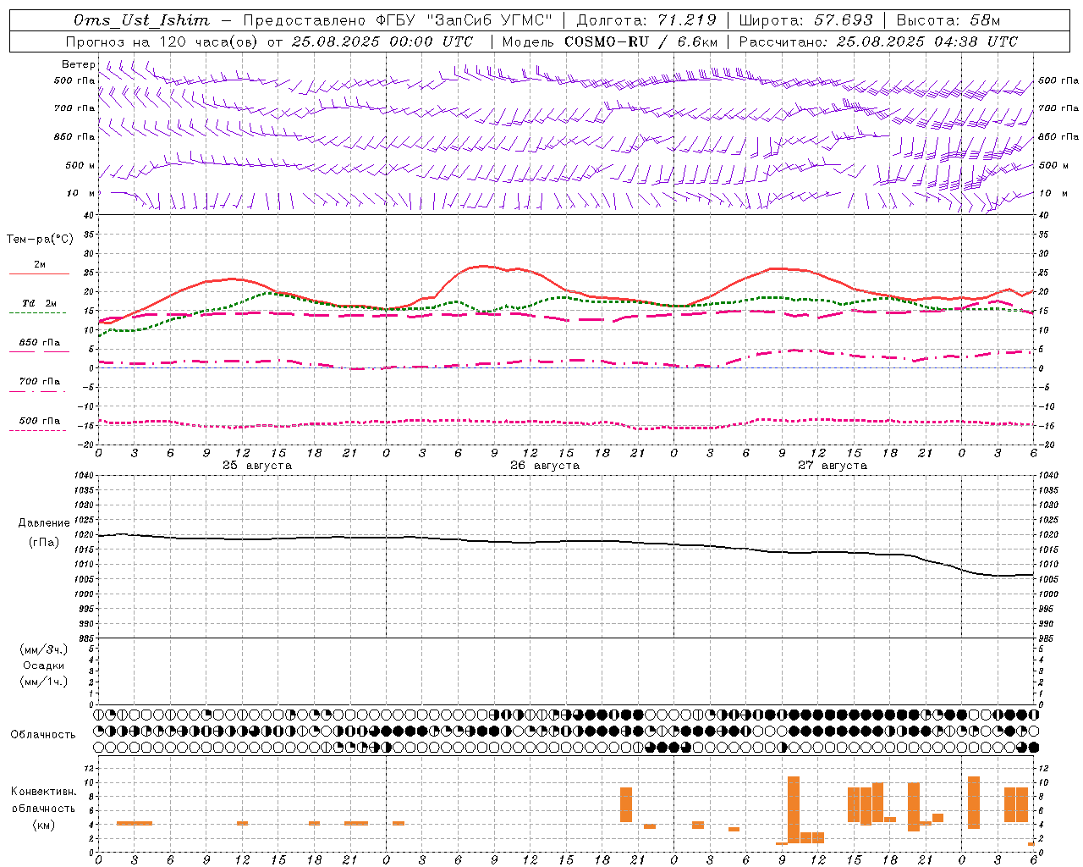Click the 700 гПа entry in temperature legend

click(40, 382)
